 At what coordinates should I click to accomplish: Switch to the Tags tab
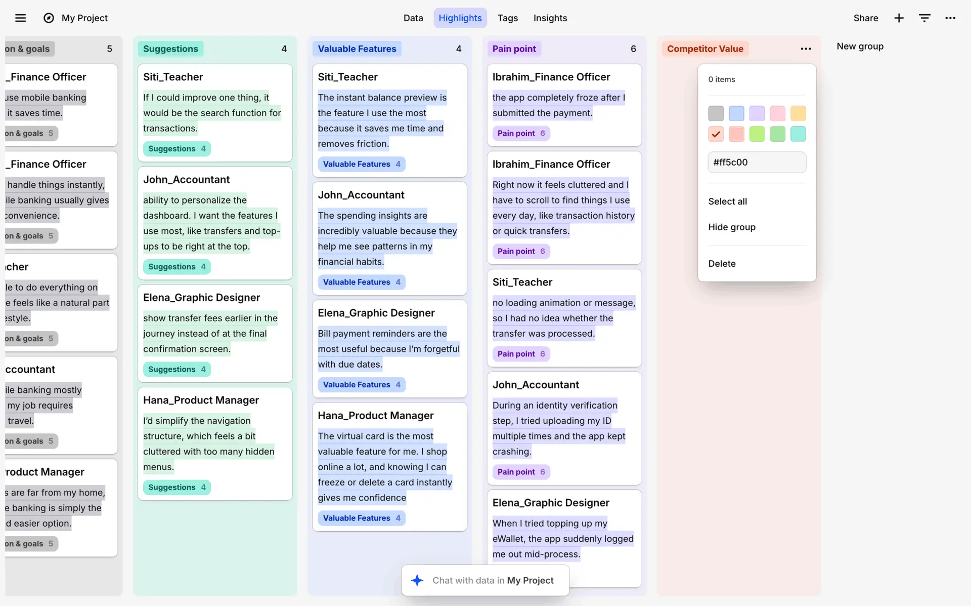click(x=507, y=18)
